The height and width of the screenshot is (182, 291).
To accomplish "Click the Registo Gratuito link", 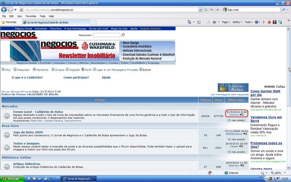I will click(x=151, y=29).
